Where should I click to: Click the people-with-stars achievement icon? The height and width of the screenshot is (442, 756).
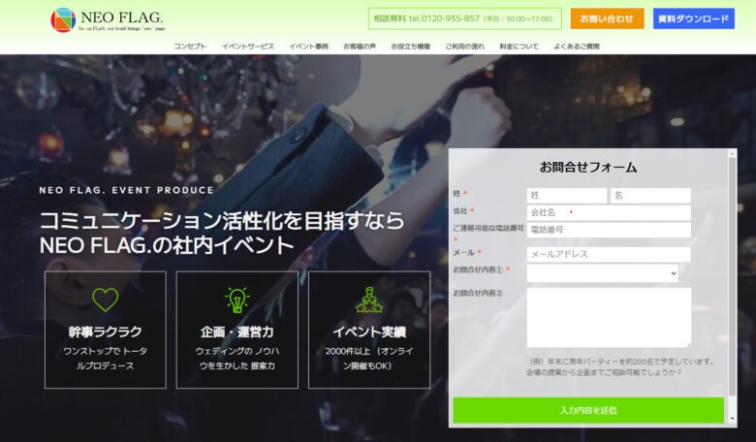(369, 300)
